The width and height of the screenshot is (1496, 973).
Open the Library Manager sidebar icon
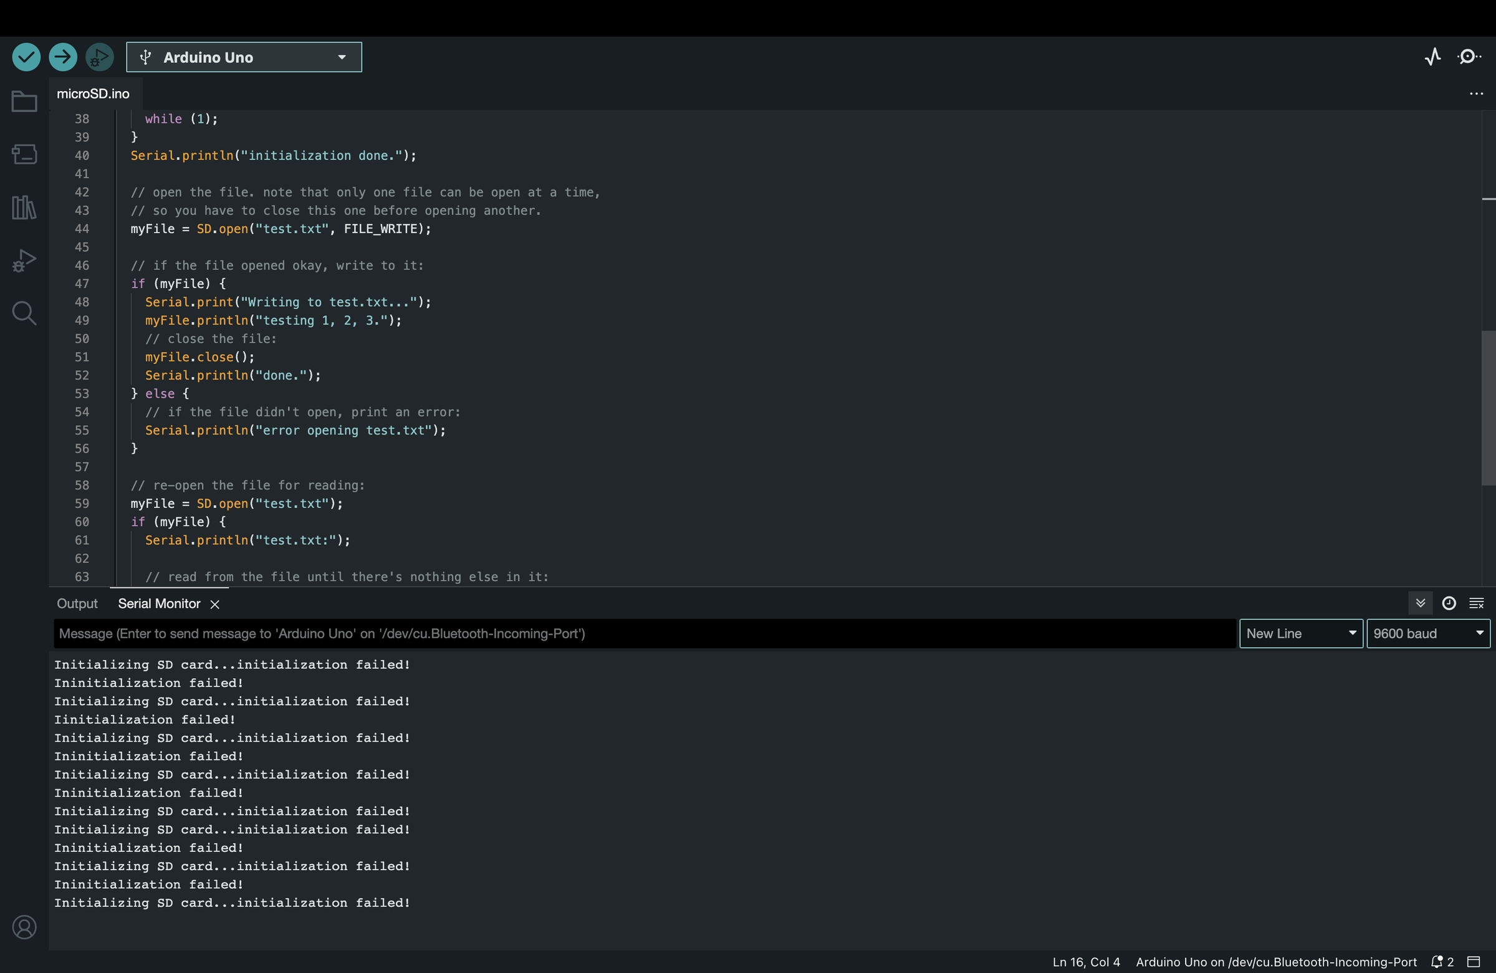tap(24, 207)
